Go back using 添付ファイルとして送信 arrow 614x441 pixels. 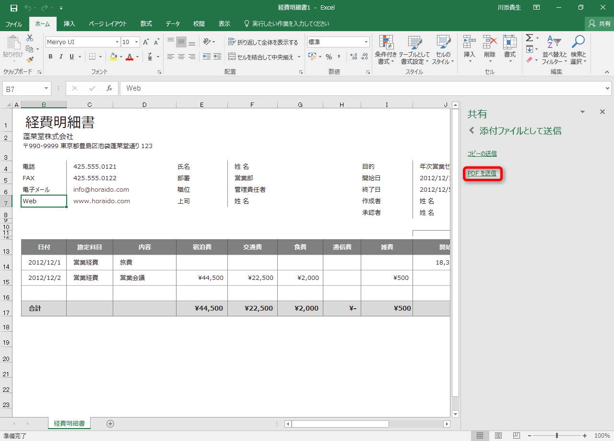472,130
